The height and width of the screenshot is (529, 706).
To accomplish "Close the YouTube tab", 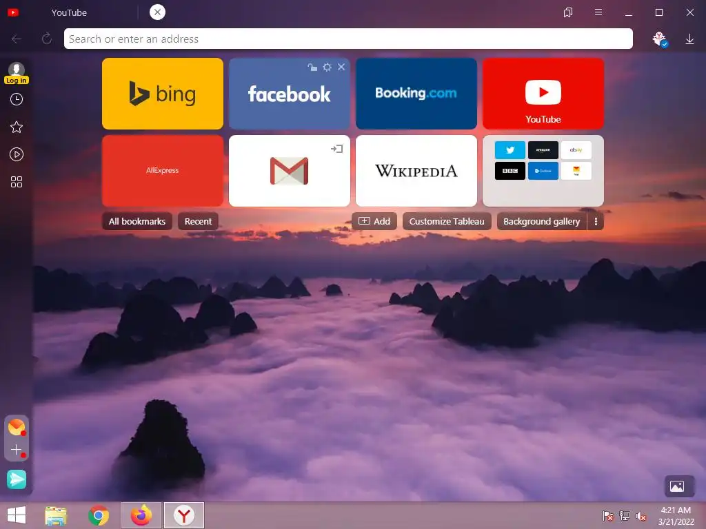I will 157,12.
